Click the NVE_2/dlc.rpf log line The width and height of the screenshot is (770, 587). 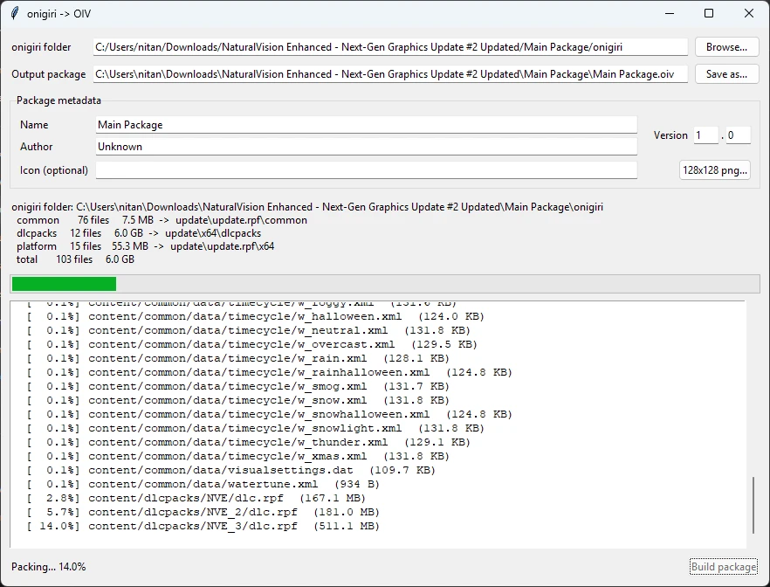[x=203, y=513]
